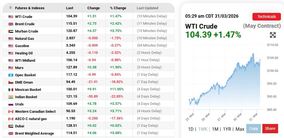Click the red Share button
Image resolution: width=284 pixels, height=138 pixels.
tap(270, 128)
